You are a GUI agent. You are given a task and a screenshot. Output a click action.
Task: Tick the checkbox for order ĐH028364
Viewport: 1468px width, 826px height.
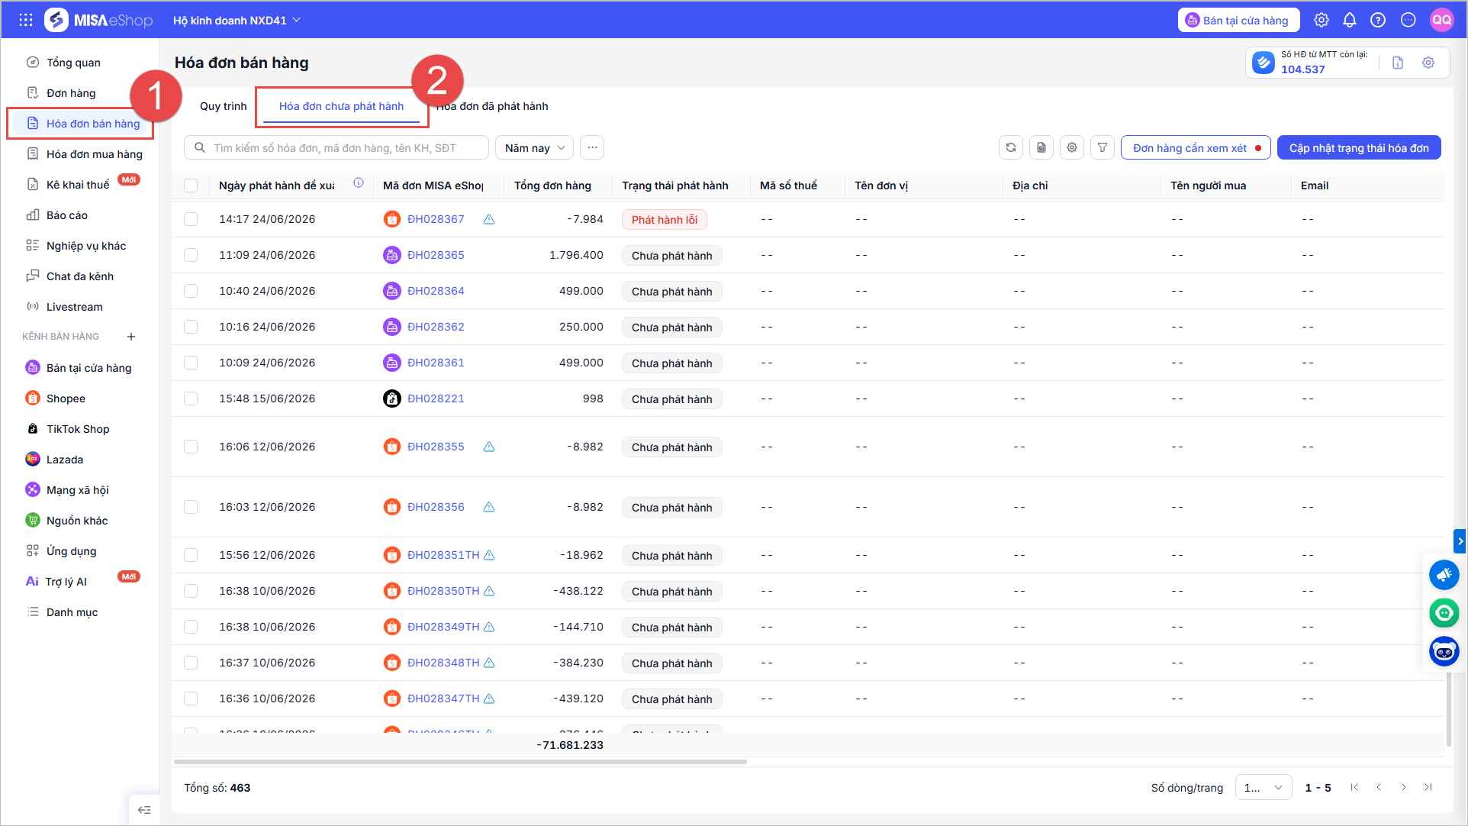(x=191, y=291)
